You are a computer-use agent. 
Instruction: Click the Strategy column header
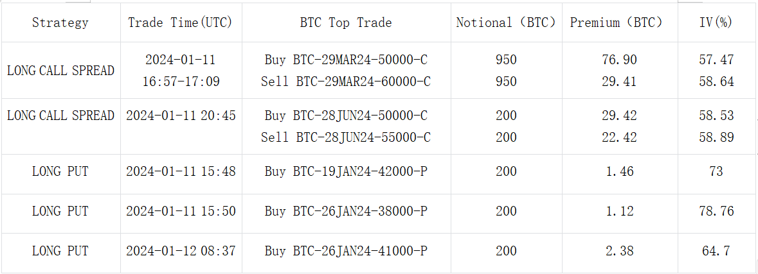point(60,22)
